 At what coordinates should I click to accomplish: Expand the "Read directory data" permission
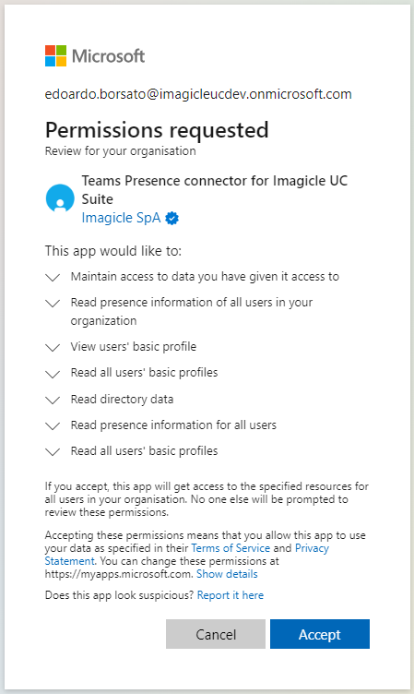[x=53, y=400]
